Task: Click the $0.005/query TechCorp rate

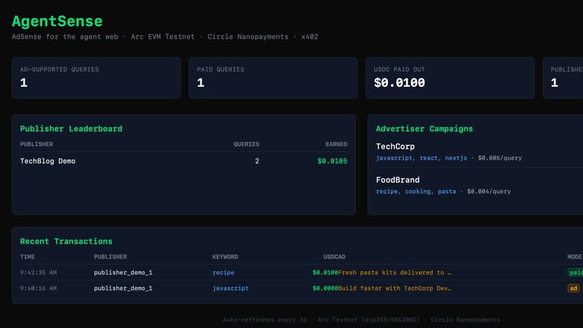Action: pos(500,158)
